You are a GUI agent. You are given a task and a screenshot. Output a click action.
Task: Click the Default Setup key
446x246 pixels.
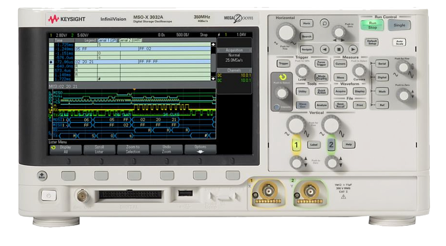[372, 43]
